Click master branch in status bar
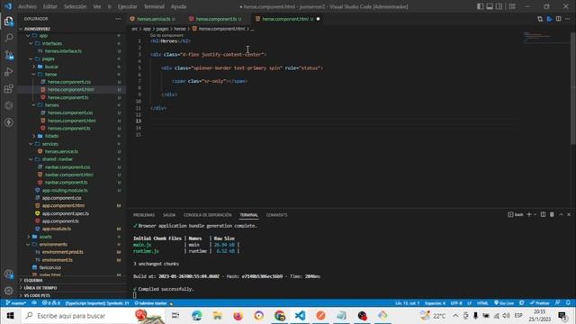576x324 pixels. coord(16,303)
